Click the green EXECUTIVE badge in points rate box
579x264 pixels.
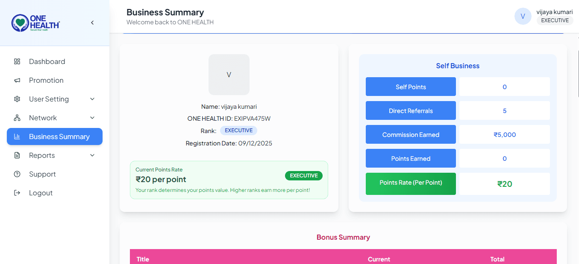pyautogui.click(x=304, y=176)
